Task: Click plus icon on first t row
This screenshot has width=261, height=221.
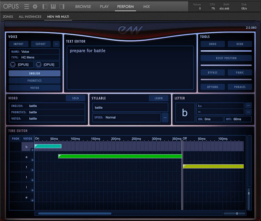Action: coord(32,170)
